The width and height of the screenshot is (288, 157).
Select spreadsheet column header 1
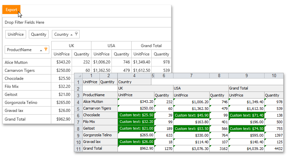91,75
